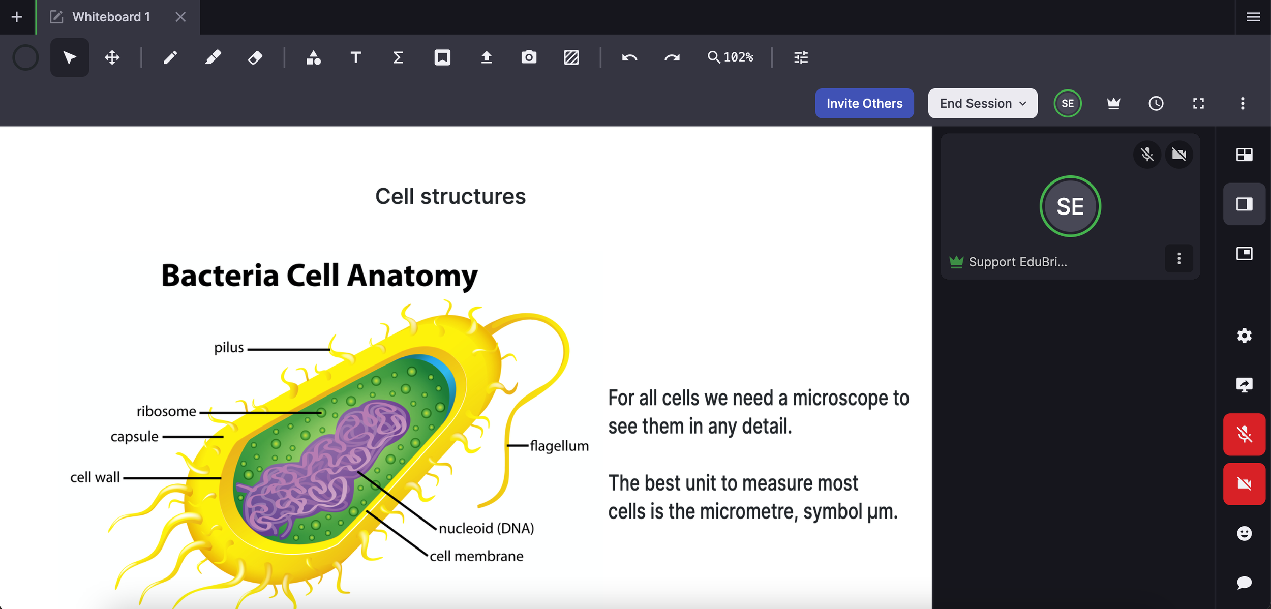Open the 102% zoom level control

(x=731, y=57)
